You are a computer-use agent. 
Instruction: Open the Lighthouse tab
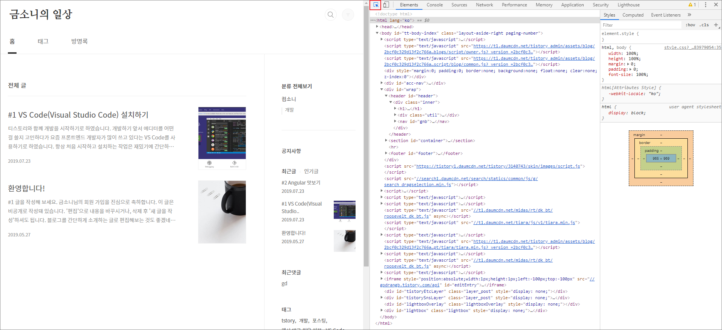[x=628, y=5]
